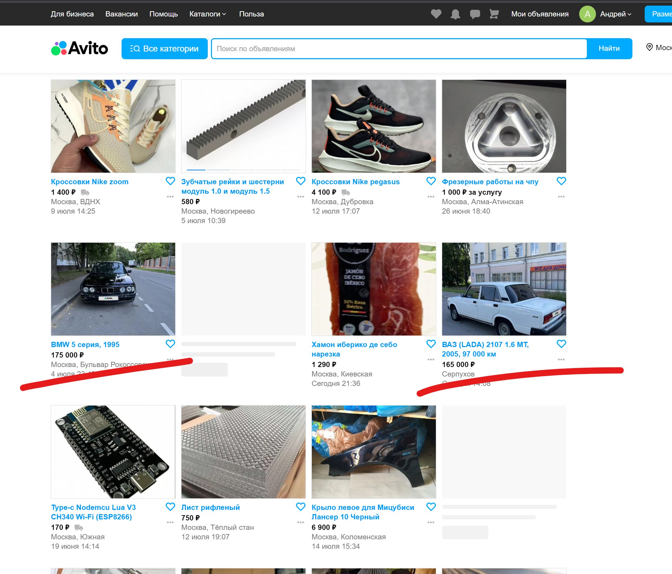Viewport: 672px width, 574px height.
Task: Open favorites heart icon in top bar
Action: (x=436, y=14)
